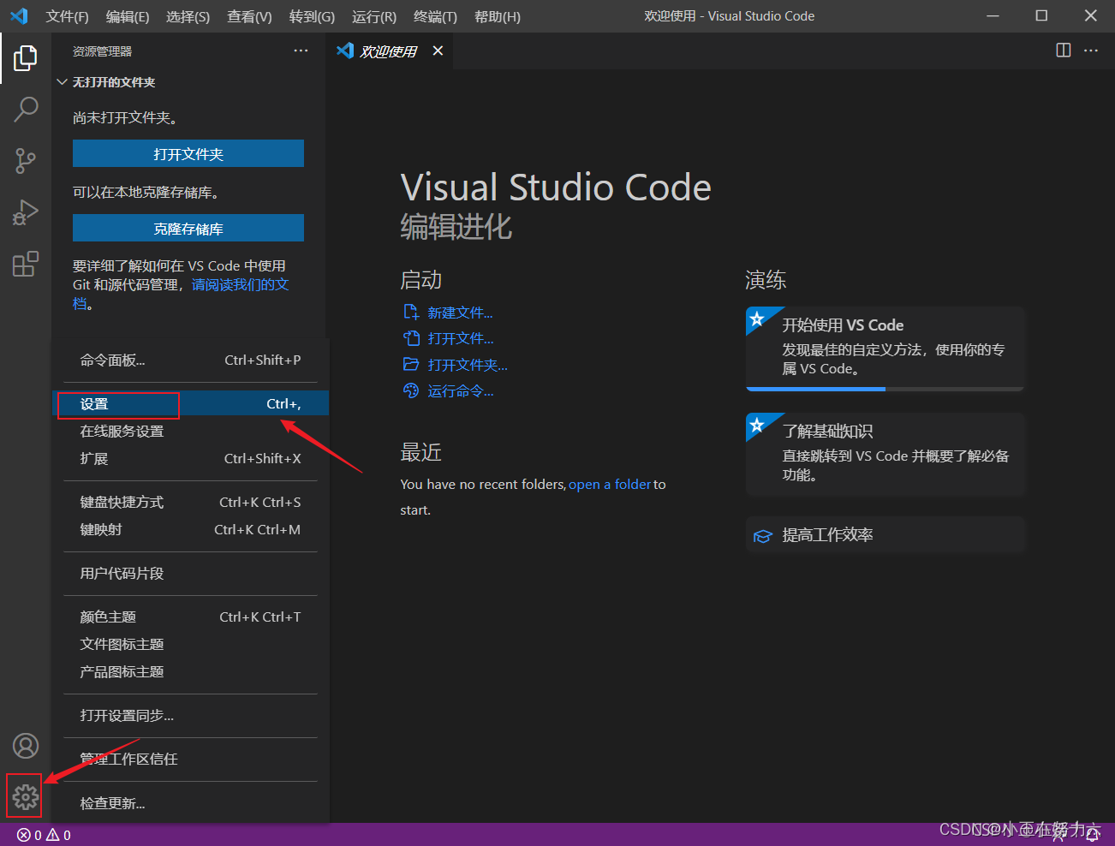This screenshot has height=846, width=1115.
Task: Click the 打开文件夹 folder icon
Action: 411,364
